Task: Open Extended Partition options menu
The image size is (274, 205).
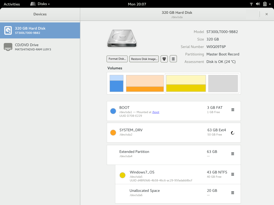Action: [x=233, y=154]
